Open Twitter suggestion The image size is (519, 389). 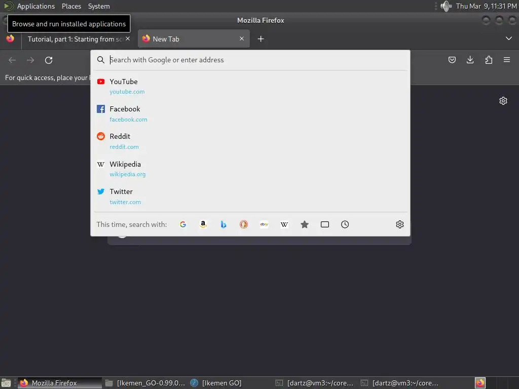pos(250,197)
